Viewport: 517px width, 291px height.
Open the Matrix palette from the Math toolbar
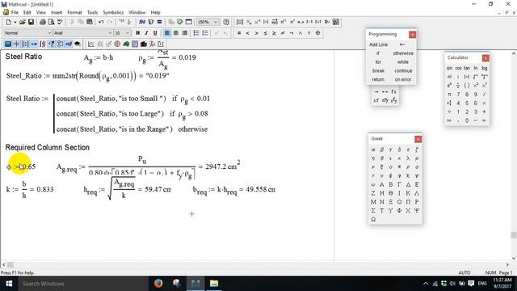25,44
